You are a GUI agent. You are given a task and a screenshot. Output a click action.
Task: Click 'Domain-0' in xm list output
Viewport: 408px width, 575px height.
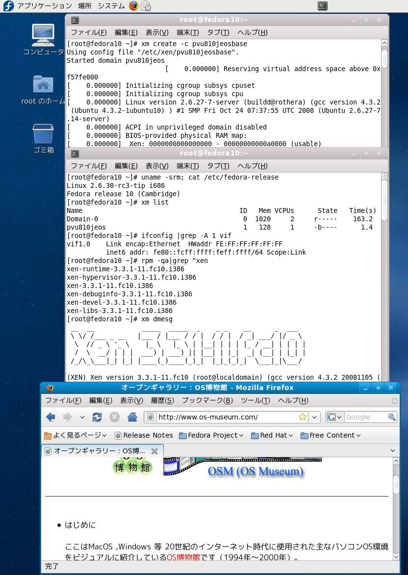point(82,219)
